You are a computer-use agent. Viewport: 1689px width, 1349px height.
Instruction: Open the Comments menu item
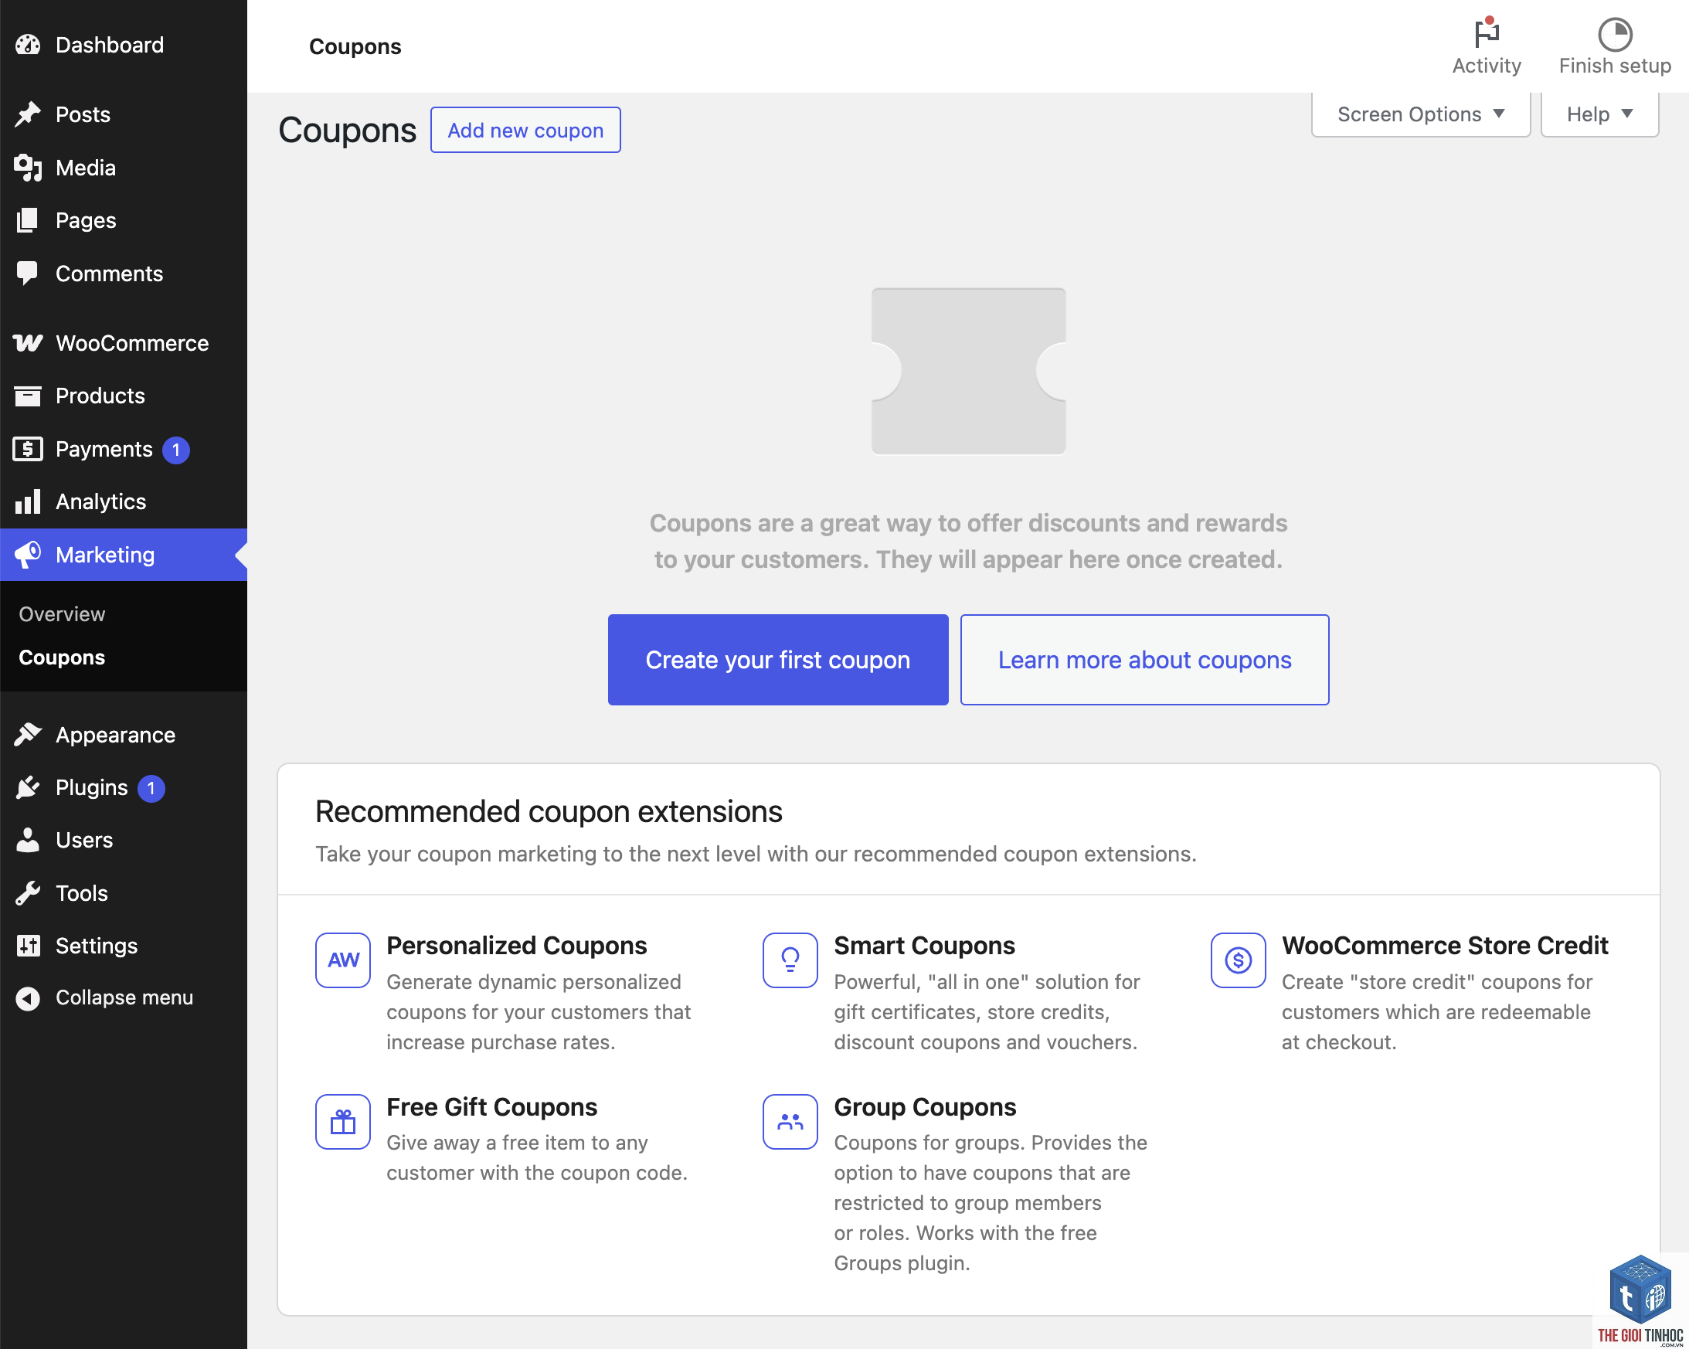(x=124, y=274)
